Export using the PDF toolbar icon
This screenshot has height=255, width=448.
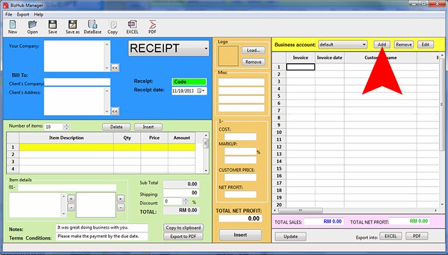152,27
